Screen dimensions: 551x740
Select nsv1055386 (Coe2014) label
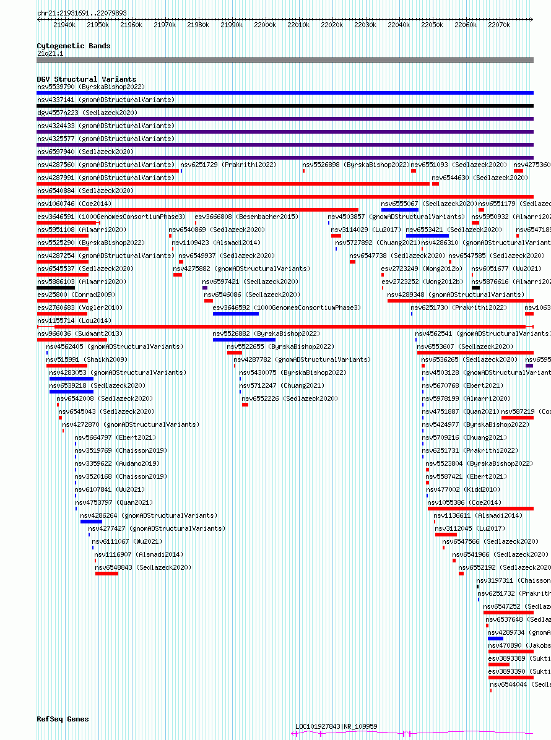(x=464, y=502)
